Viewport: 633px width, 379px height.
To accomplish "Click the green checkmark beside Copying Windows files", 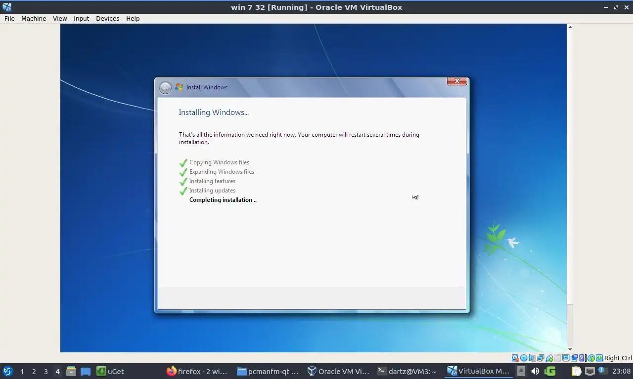I will click(183, 162).
